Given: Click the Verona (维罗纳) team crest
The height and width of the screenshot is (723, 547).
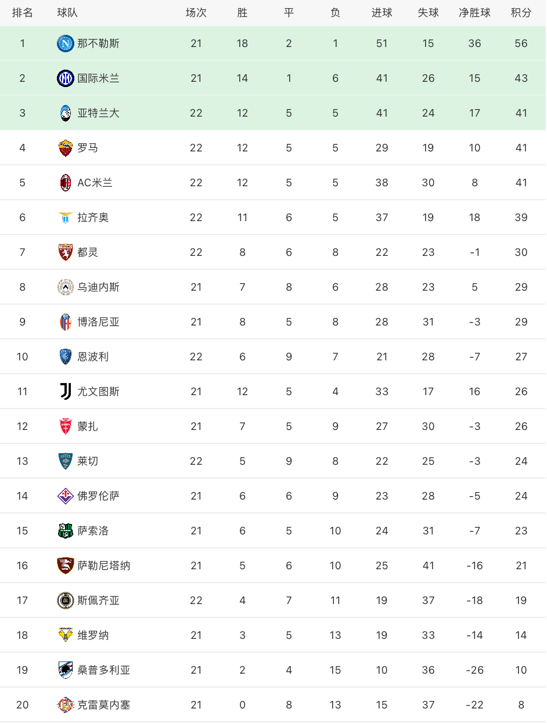Looking at the screenshot, I should (66, 635).
